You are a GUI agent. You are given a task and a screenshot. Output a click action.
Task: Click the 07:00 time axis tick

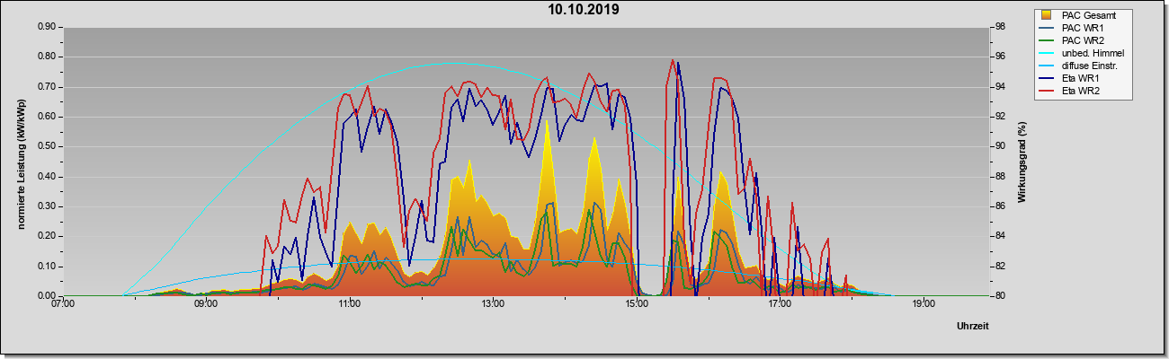pyautogui.click(x=63, y=305)
